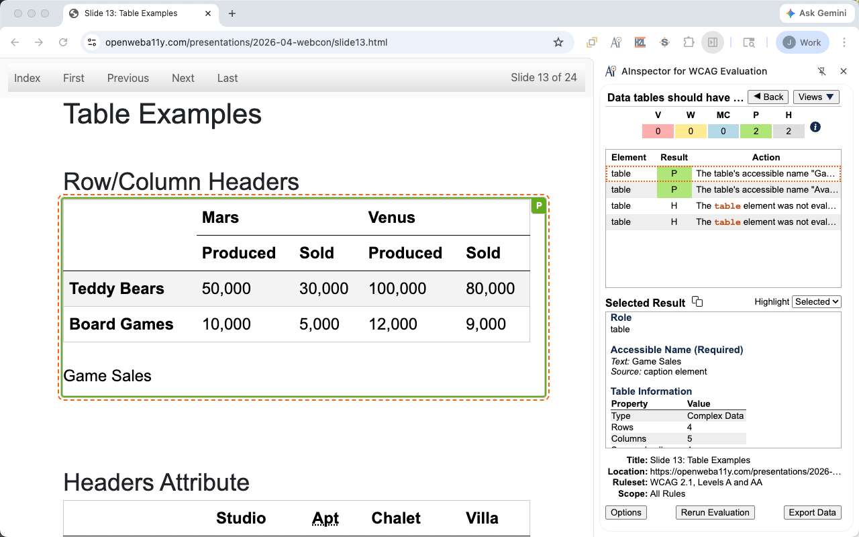
Task: Click the Export Data button
Action: point(812,512)
